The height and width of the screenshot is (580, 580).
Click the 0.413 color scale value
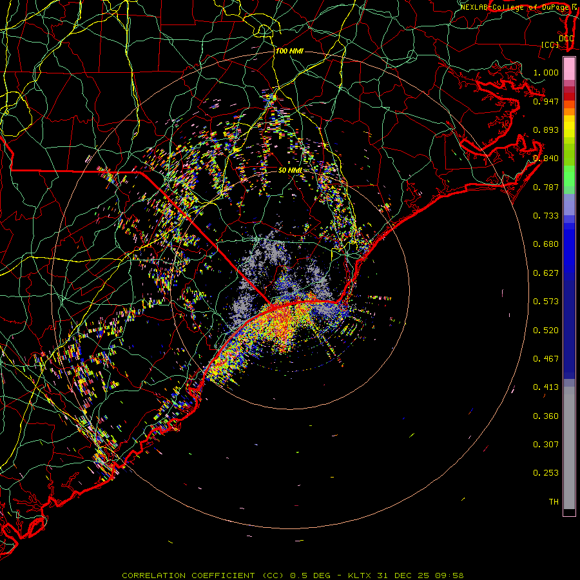pyautogui.click(x=546, y=387)
